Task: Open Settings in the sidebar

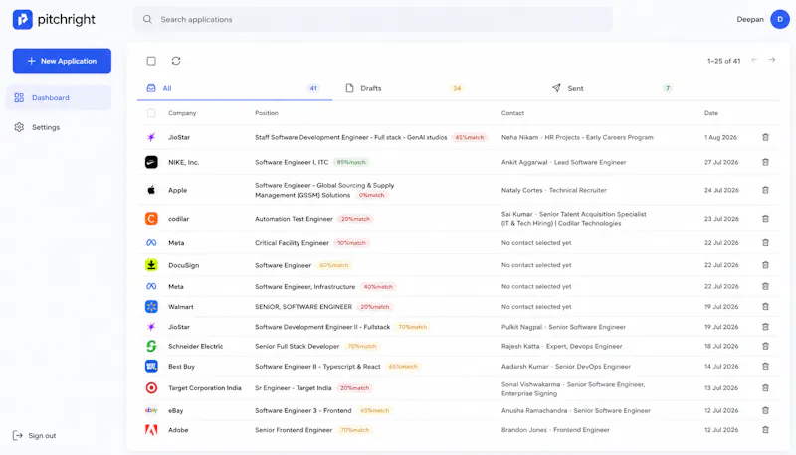Action: [59, 127]
